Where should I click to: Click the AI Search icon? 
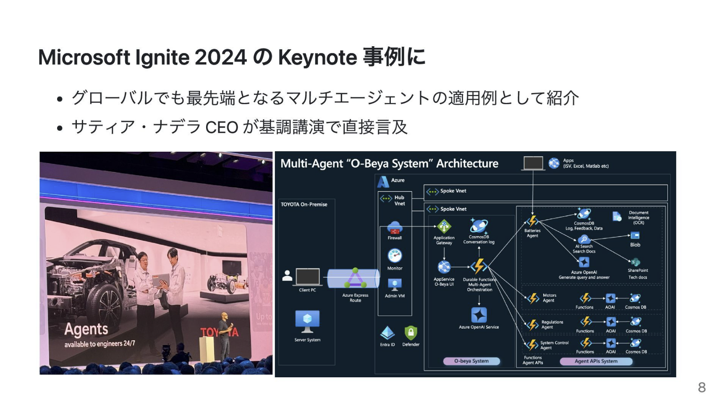(584, 239)
